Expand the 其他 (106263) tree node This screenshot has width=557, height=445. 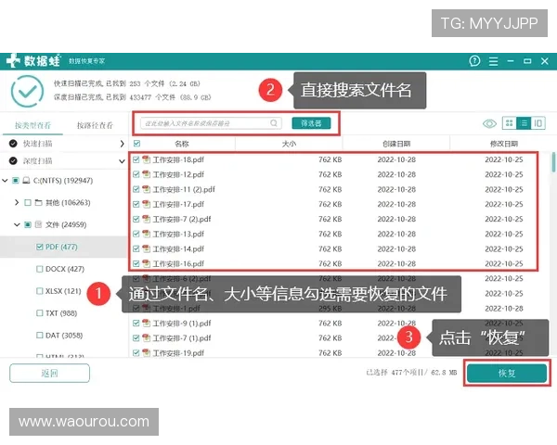tap(17, 203)
